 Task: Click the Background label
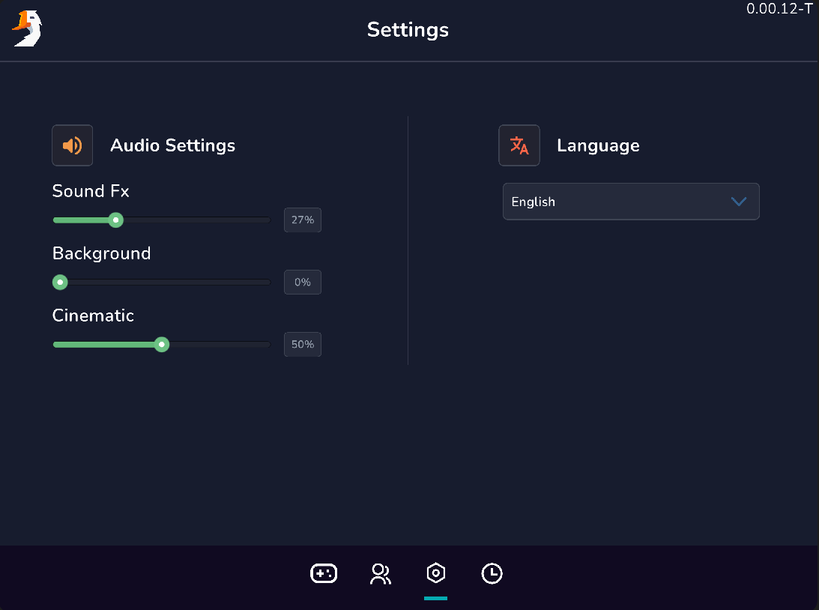point(102,253)
